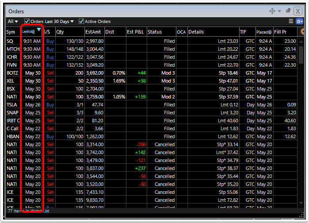Select the ICHR symbol cell

point(12,57)
